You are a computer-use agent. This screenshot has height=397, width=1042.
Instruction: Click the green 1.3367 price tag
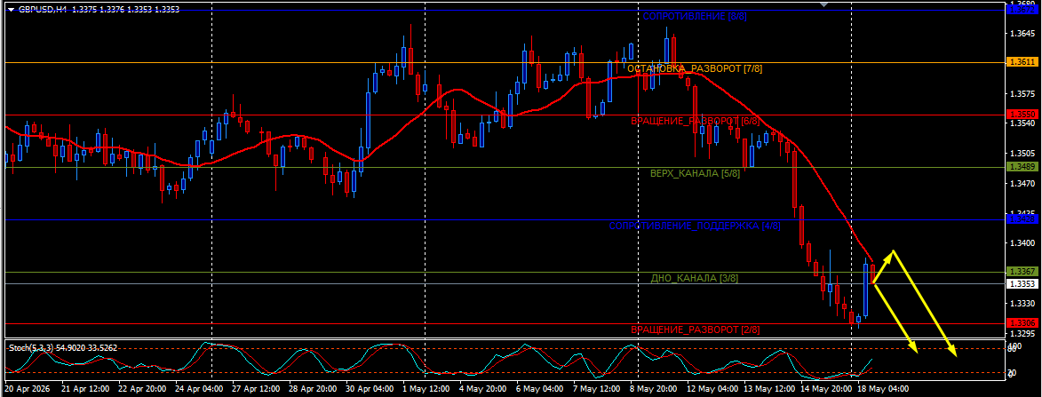click(1022, 271)
